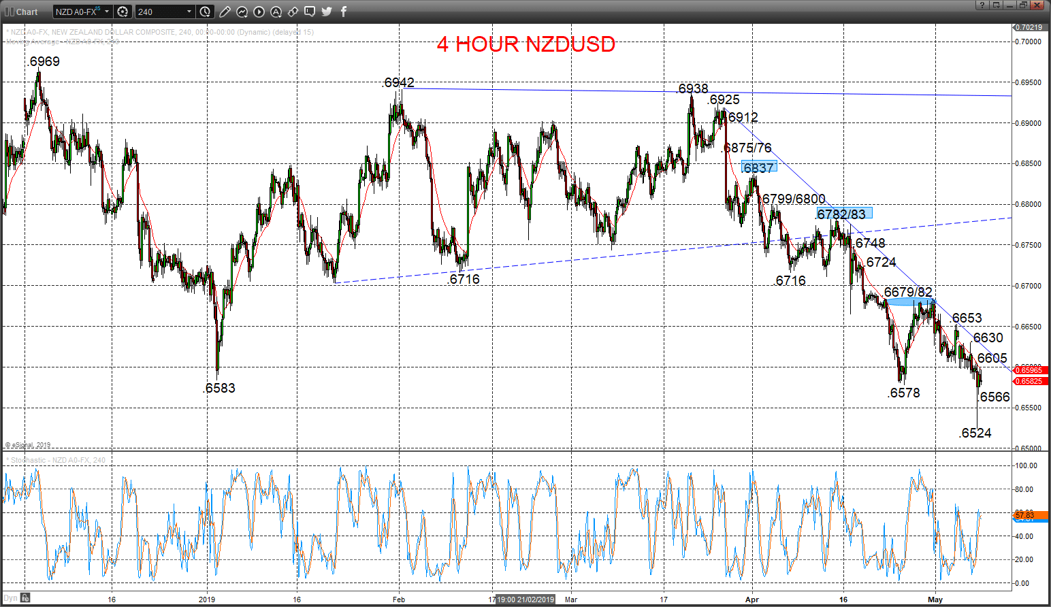The image size is (1051, 607).
Task: Click the .6716 label near February low
Action: pyautogui.click(x=464, y=280)
